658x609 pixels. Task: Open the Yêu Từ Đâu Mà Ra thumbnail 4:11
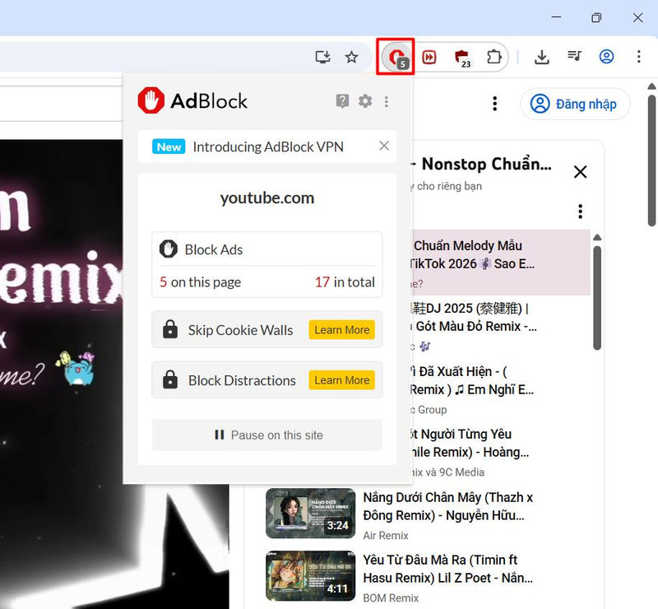[311, 575]
